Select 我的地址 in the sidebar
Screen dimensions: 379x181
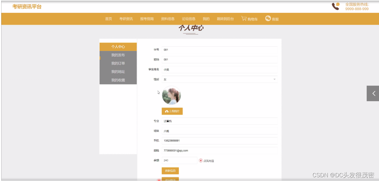point(118,72)
